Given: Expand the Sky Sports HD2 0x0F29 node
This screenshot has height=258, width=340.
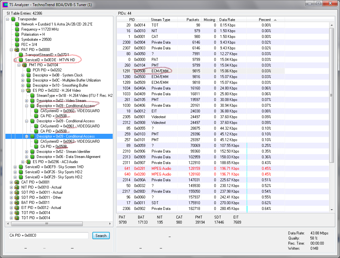Looking at the screenshot, I should point(15,177).
